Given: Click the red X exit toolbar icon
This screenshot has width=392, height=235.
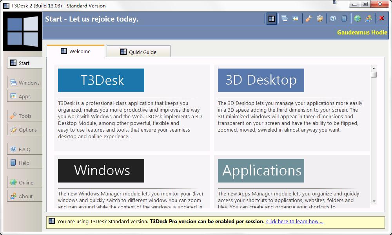Looking at the screenshot, I should point(381,18).
